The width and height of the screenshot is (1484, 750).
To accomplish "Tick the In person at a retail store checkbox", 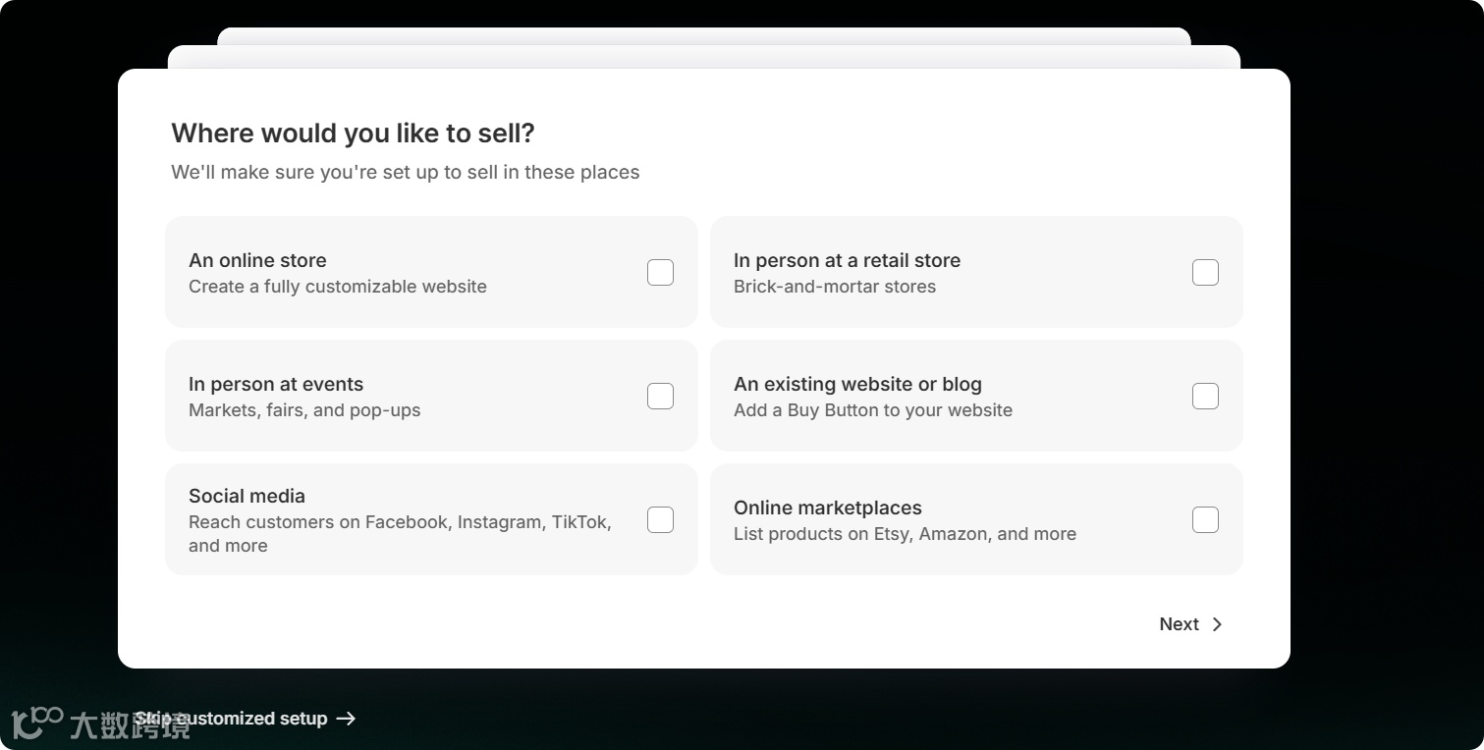I will (x=1205, y=272).
